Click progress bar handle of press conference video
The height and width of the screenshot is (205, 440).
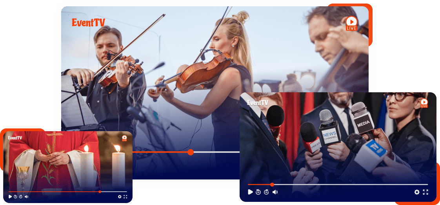(x=272, y=184)
